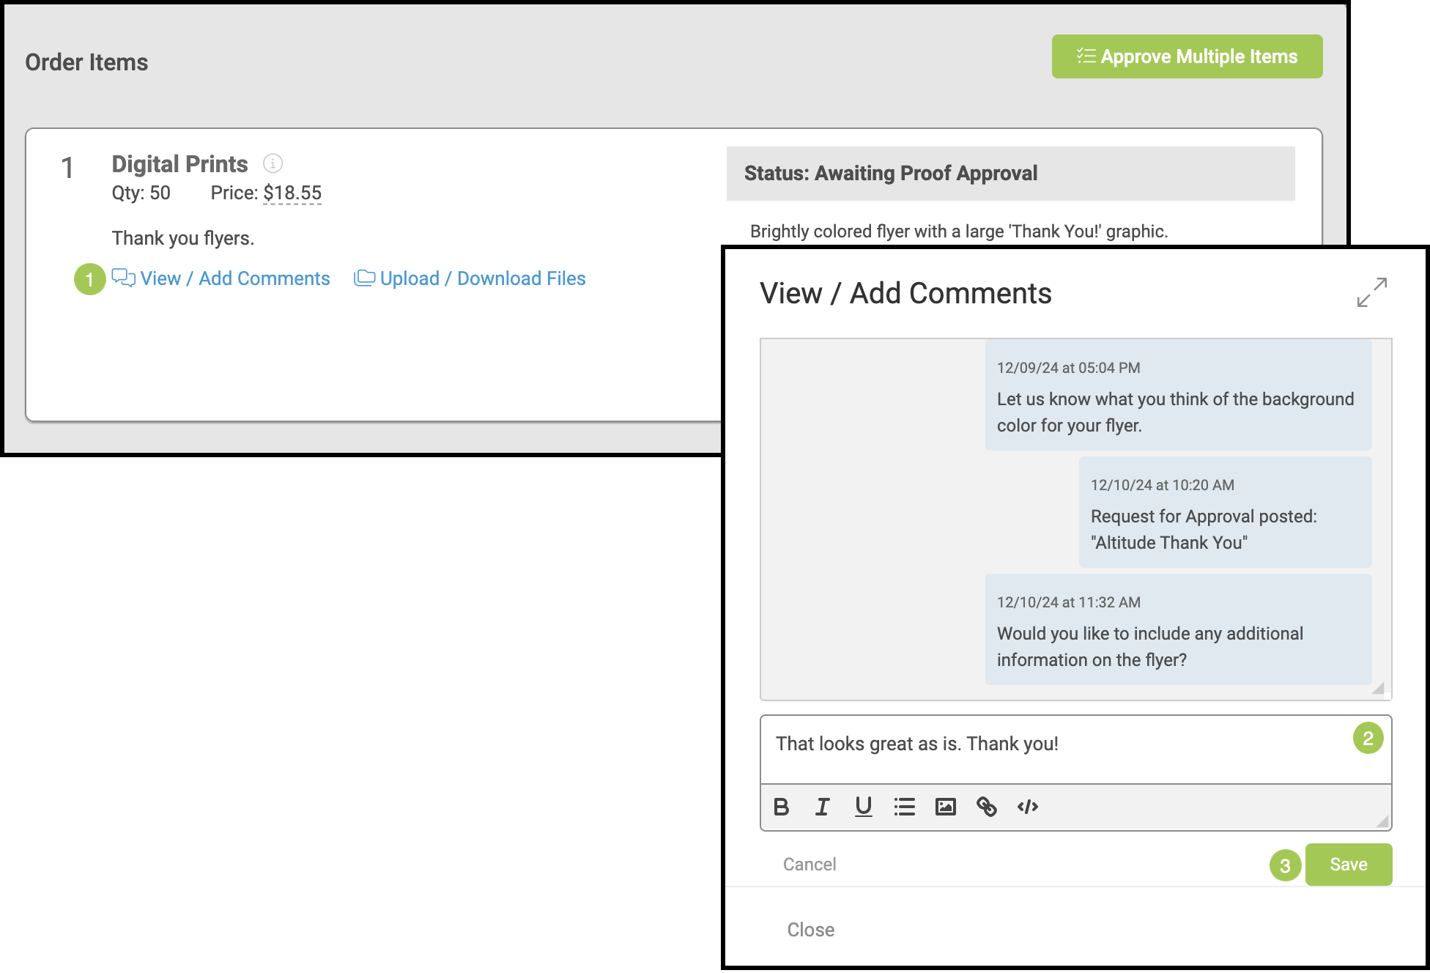Cancel the comment entry

click(809, 865)
